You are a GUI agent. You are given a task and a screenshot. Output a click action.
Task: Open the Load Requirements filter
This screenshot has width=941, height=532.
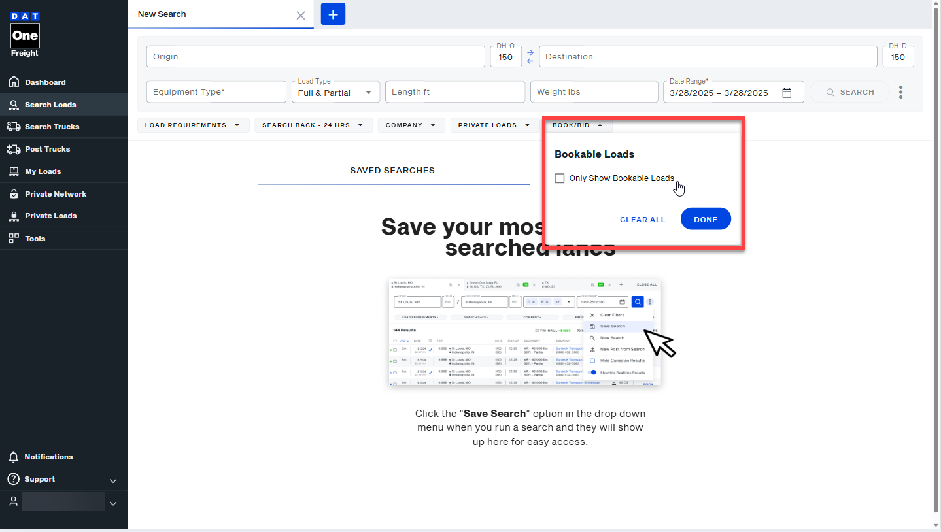click(193, 125)
